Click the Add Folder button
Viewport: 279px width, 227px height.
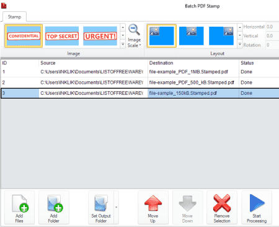[x=54, y=208]
